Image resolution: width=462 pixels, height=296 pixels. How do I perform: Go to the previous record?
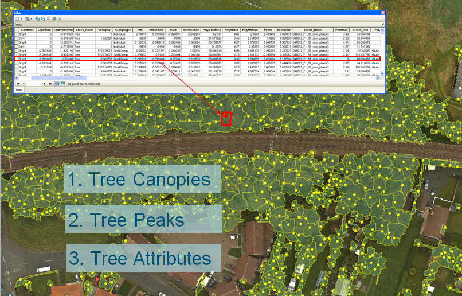tap(23, 84)
